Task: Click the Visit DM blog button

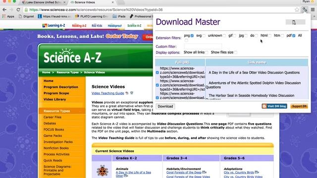Action: [x=274, y=106]
